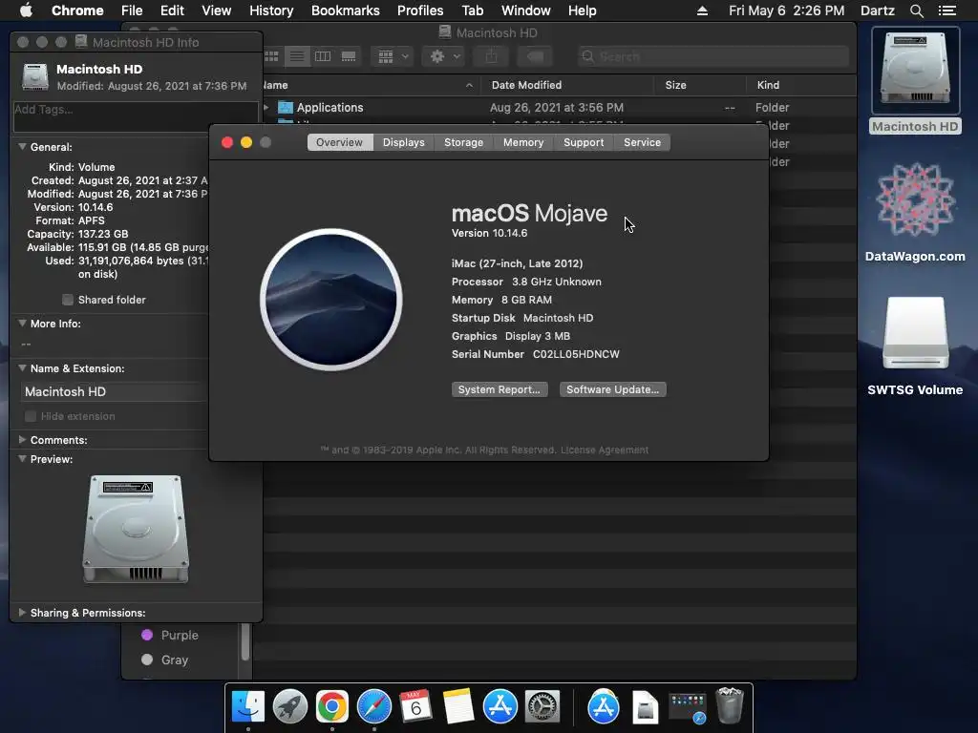Select the Overview tab

pyautogui.click(x=339, y=142)
